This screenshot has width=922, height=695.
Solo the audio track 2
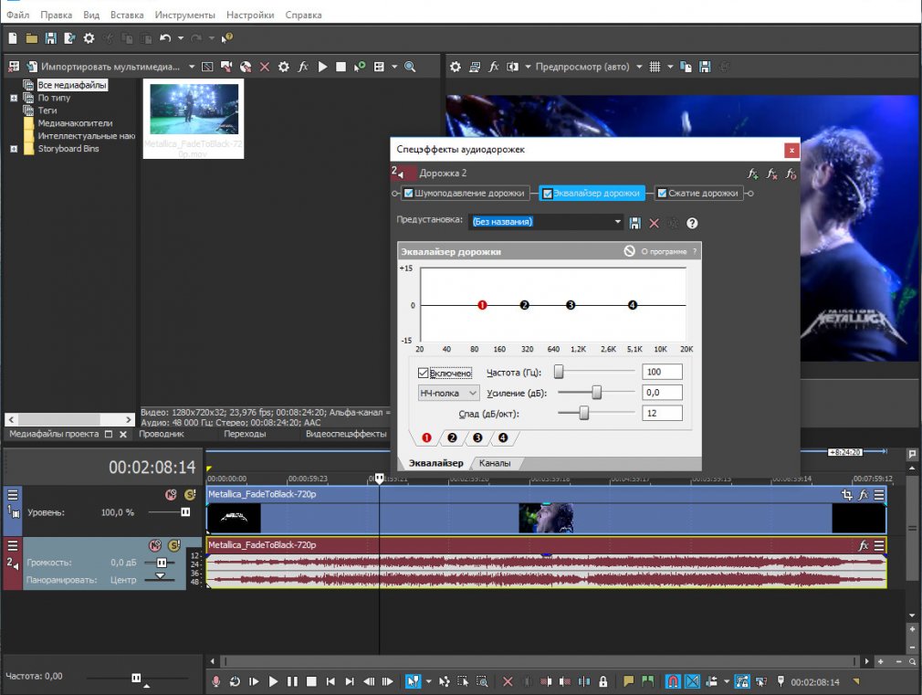[174, 545]
